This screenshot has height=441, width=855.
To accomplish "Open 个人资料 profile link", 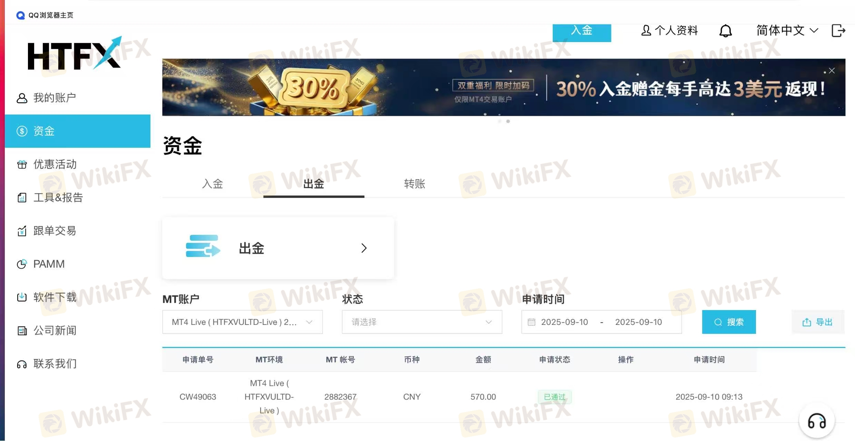I will [669, 30].
